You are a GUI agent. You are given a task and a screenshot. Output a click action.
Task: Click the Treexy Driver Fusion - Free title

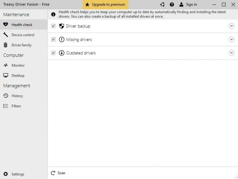click(26, 4)
